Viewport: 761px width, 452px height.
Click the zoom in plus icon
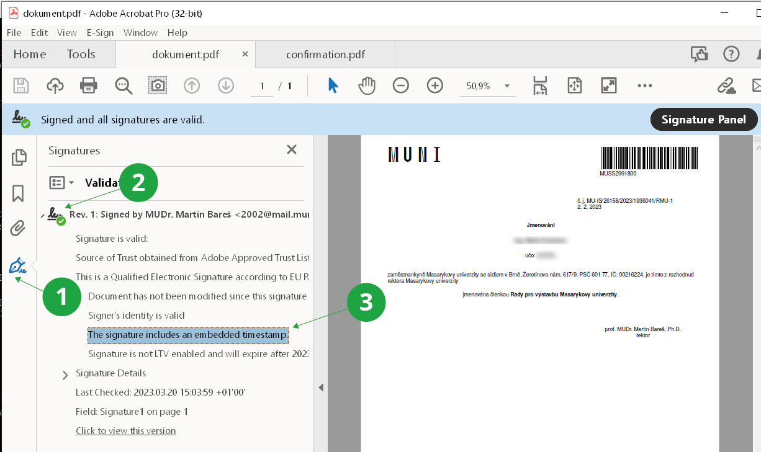(x=435, y=86)
